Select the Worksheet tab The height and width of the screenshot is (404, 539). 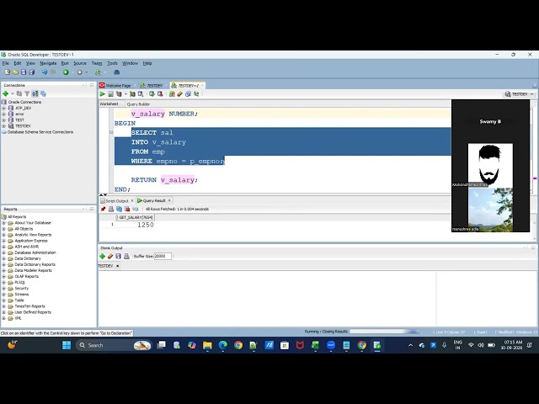109,104
